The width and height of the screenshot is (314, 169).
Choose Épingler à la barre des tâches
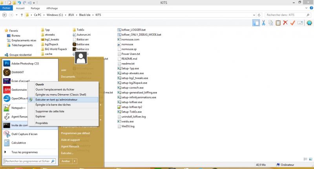click(63, 105)
